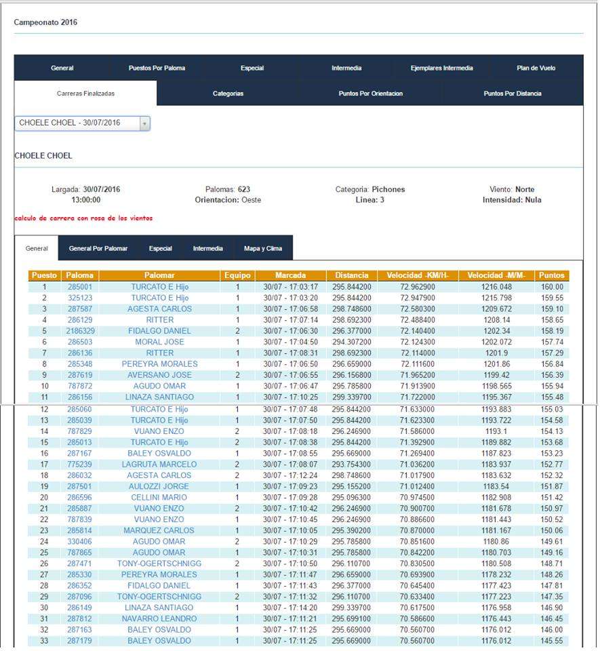Click the LAGRUTA MARCELO loft link

click(159, 465)
